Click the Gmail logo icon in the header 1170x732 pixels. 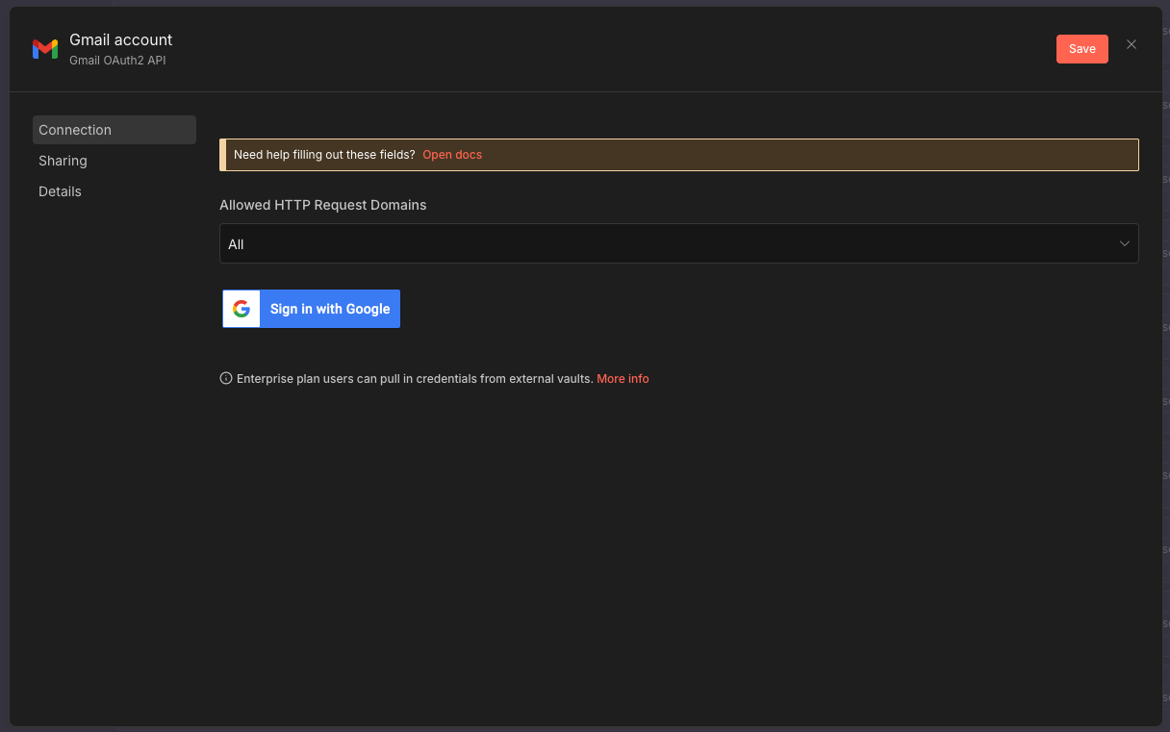click(44, 48)
